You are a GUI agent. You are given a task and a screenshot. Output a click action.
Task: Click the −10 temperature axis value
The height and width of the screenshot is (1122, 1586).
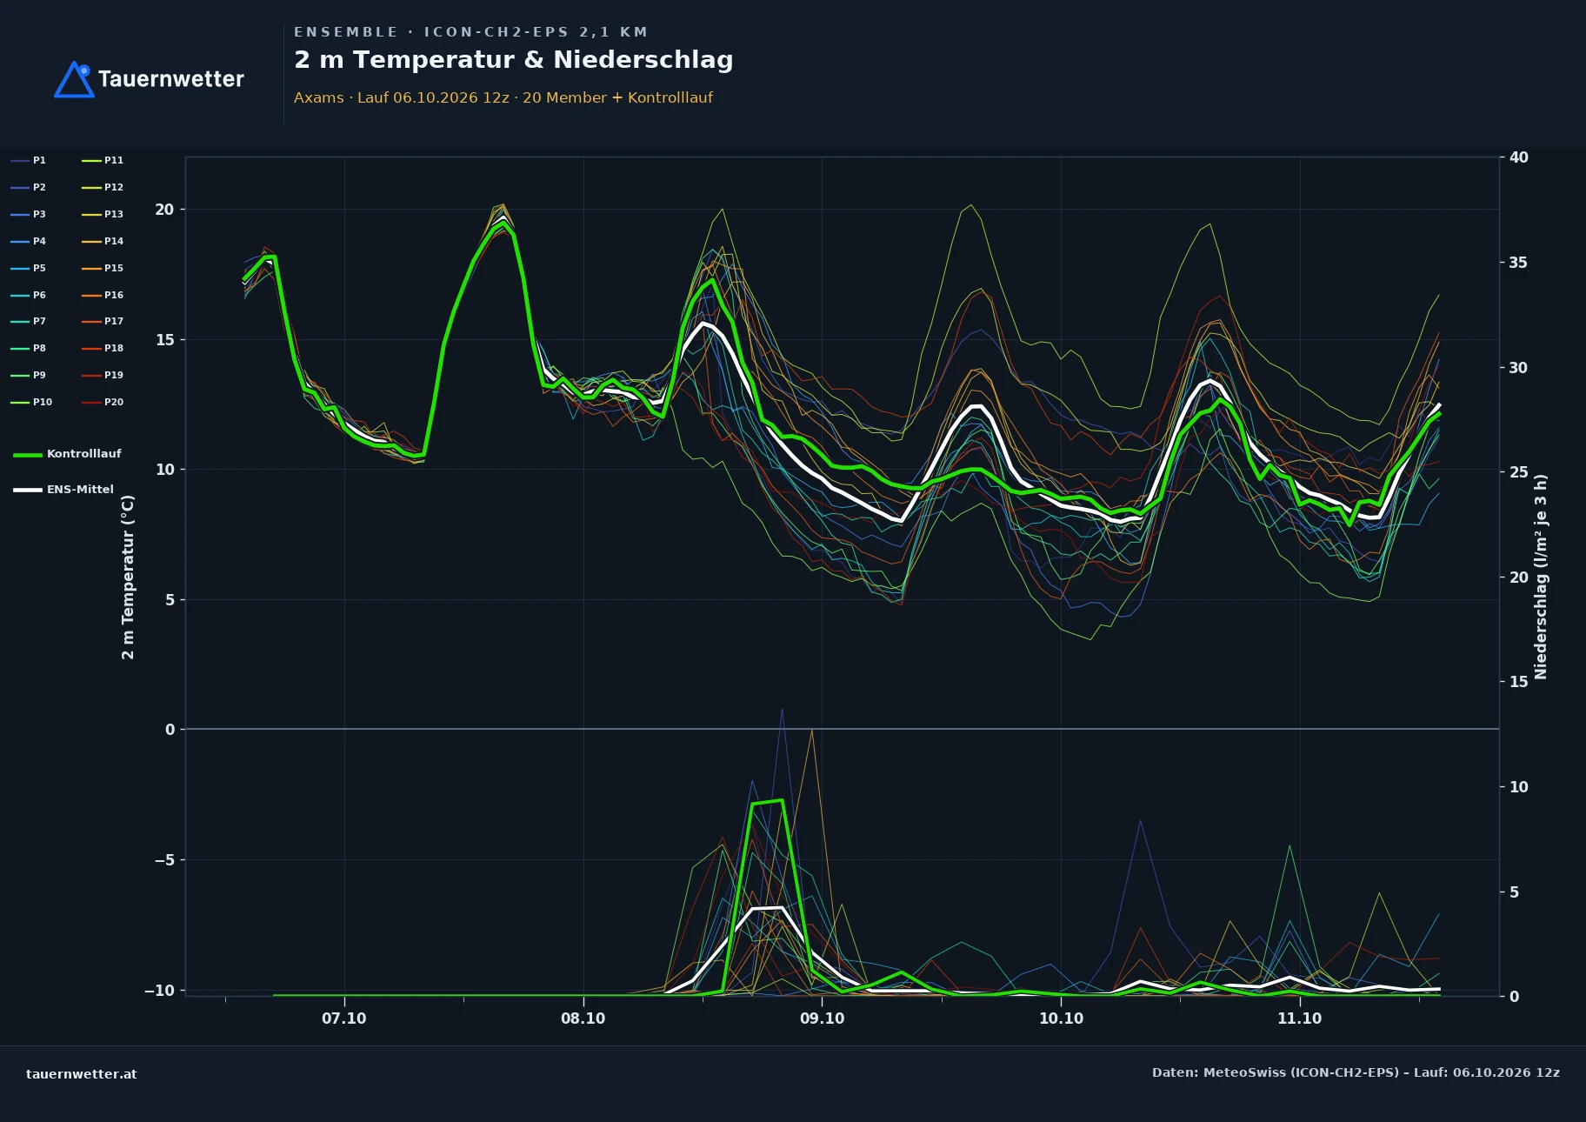(158, 991)
